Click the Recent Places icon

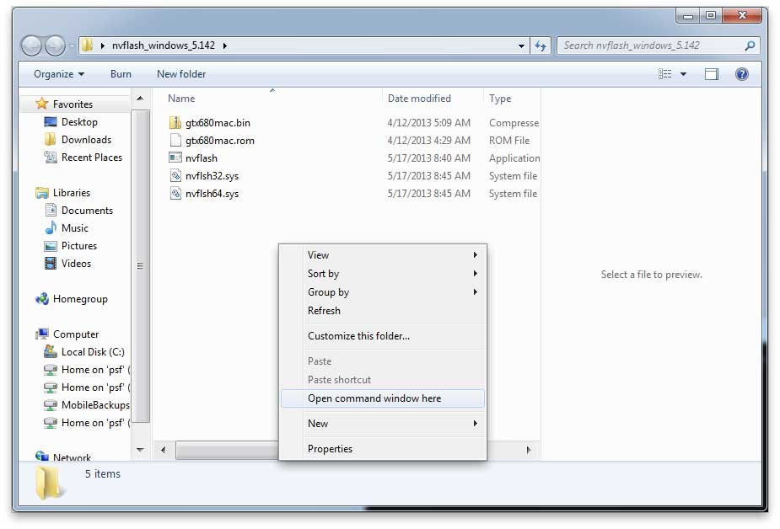[x=51, y=157]
